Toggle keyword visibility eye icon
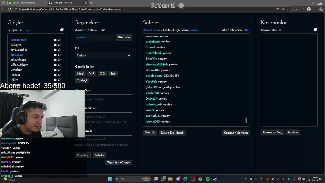The image size is (325, 183). (103, 30)
